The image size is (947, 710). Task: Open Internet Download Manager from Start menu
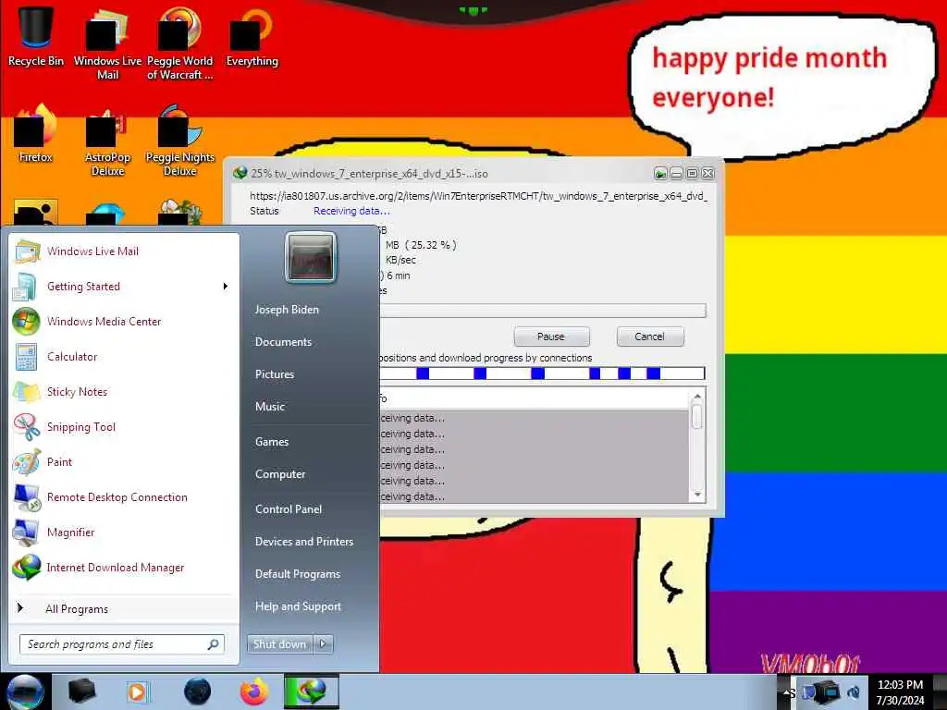[x=124, y=567]
